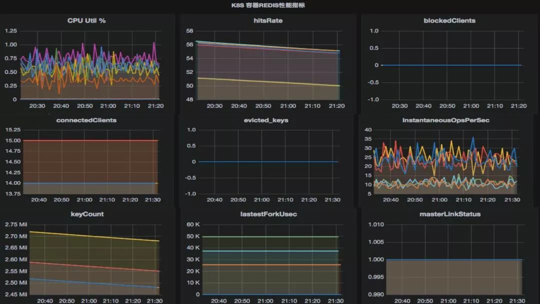The width and height of the screenshot is (540, 304).
Task: Click the 50 K green line in lastestForkUsec
Action: tap(270, 237)
